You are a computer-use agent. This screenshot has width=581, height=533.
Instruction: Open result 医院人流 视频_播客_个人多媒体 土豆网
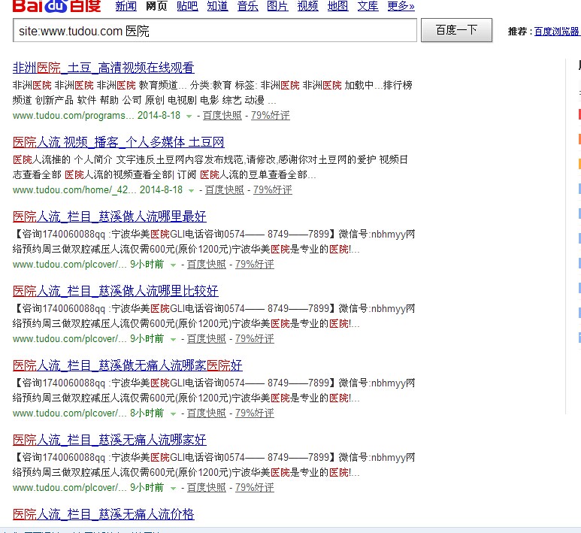[119, 142]
